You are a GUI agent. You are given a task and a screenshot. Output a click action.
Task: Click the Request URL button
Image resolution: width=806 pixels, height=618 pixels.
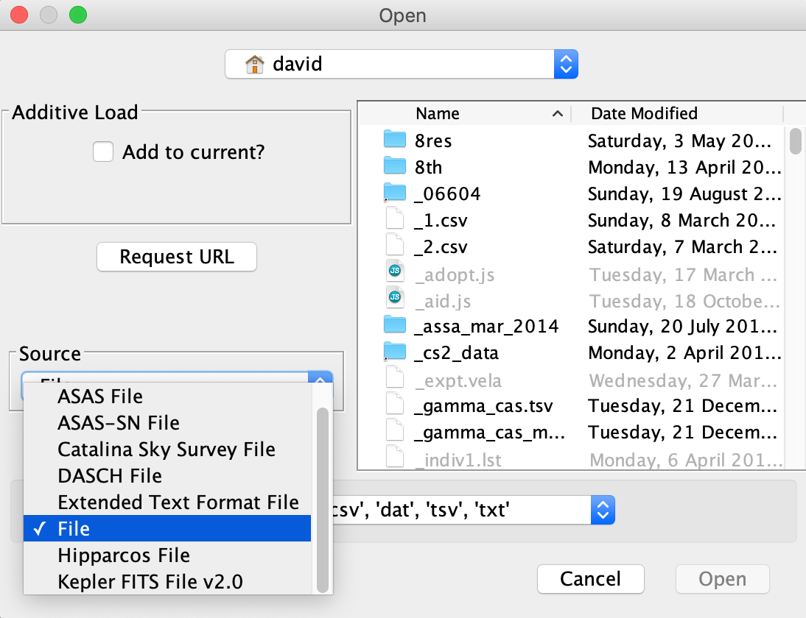177,257
